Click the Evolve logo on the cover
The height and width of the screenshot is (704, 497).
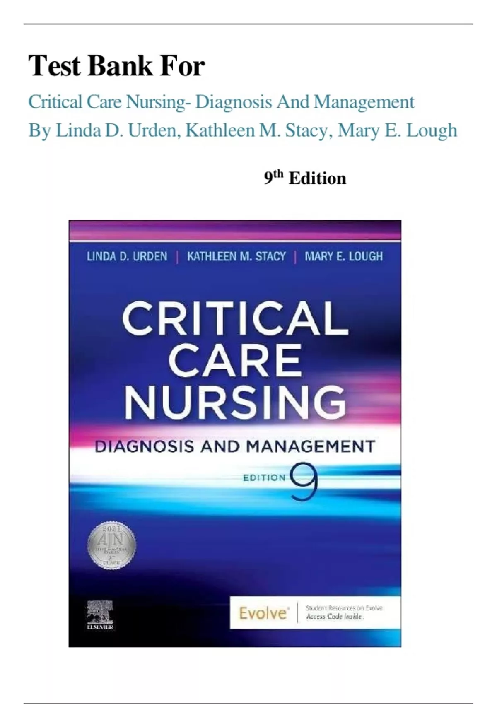263,612
